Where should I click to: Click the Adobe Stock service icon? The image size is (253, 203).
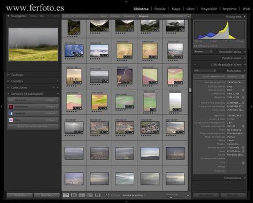(x=11, y=106)
